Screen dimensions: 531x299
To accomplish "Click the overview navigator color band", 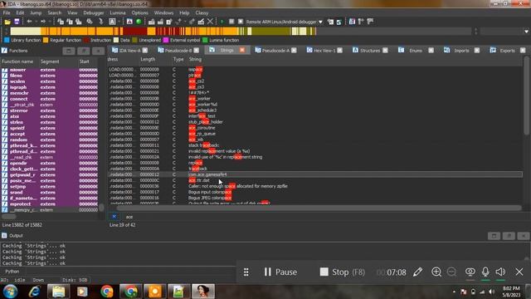I will point(163,32).
